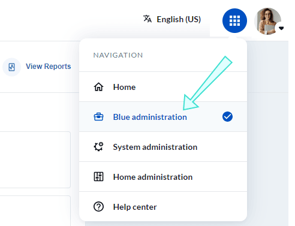Open the apps grid navigation button

tap(234, 20)
